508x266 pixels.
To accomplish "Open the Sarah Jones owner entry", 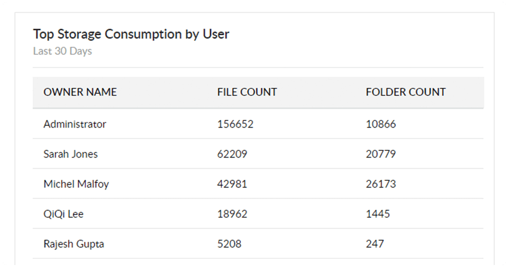I will coord(70,154).
